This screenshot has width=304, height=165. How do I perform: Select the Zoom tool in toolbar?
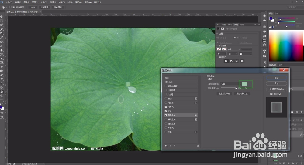point(2,96)
